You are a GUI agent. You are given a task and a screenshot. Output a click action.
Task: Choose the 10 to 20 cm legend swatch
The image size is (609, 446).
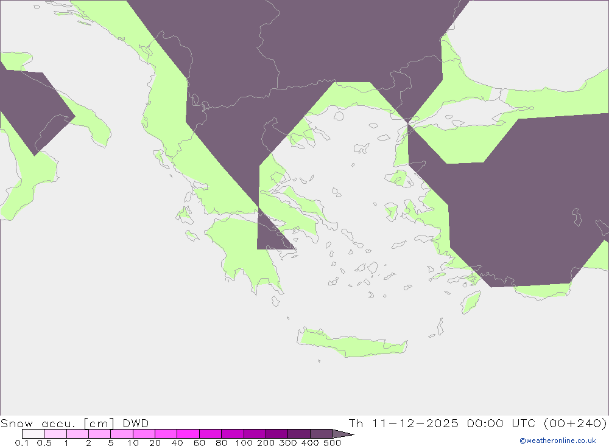coord(144,434)
